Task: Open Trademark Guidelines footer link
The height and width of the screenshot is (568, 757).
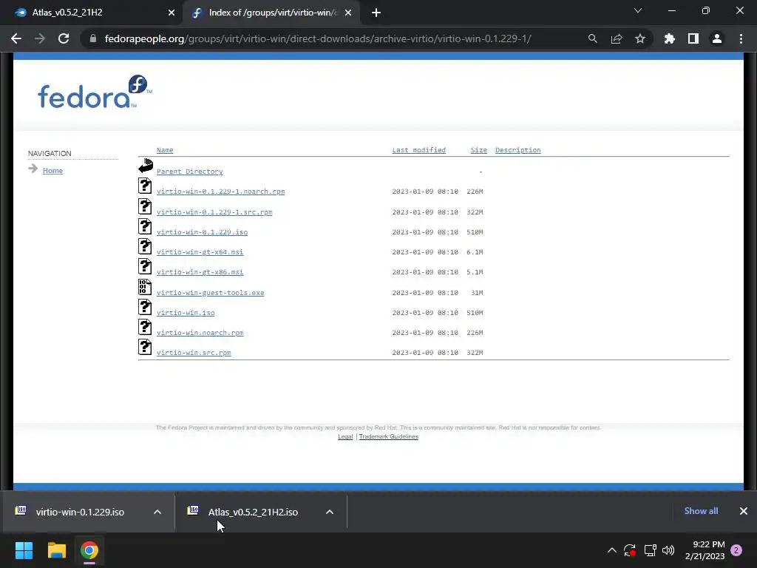Action: (389, 436)
